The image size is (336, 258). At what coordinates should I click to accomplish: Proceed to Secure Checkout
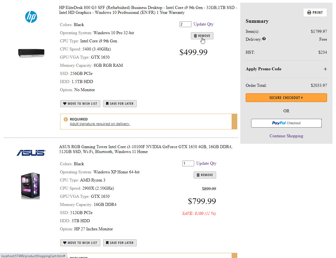tap(286, 98)
